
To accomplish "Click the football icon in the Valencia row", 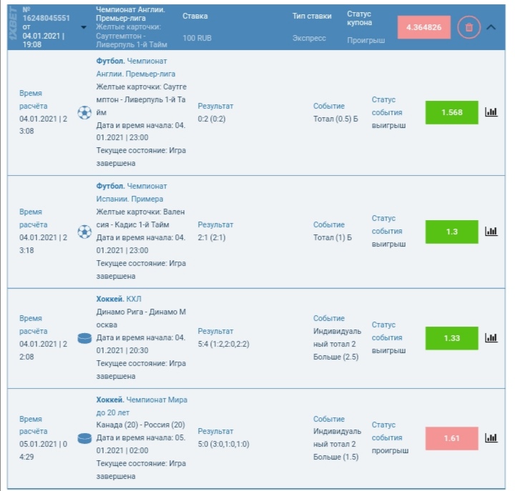I will click(x=84, y=232).
